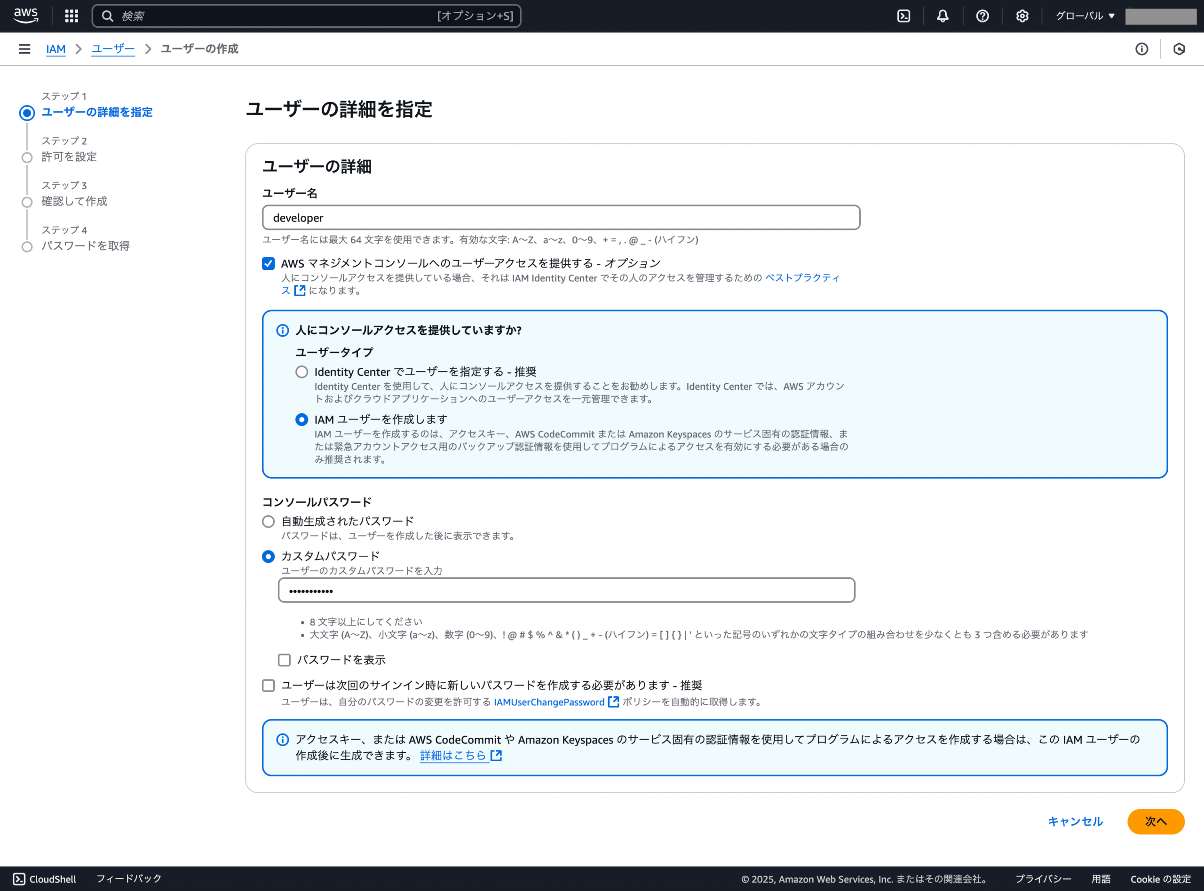Open the services grid menu icon
The image size is (1204, 891).
pyautogui.click(x=71, y=16)
